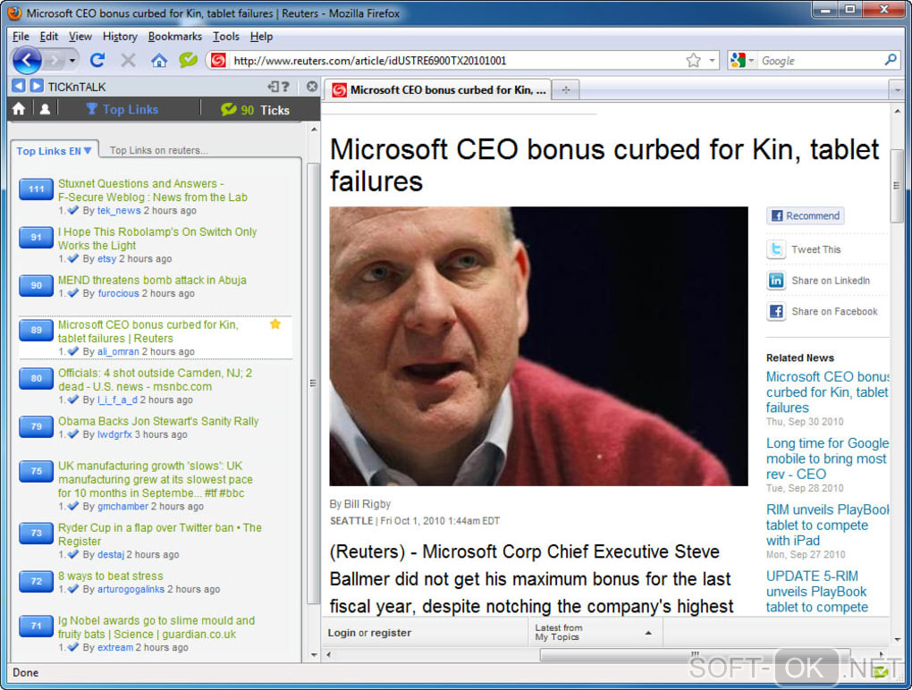Open Officials: 4 shot outside Camden link

(x=155, y=380)
